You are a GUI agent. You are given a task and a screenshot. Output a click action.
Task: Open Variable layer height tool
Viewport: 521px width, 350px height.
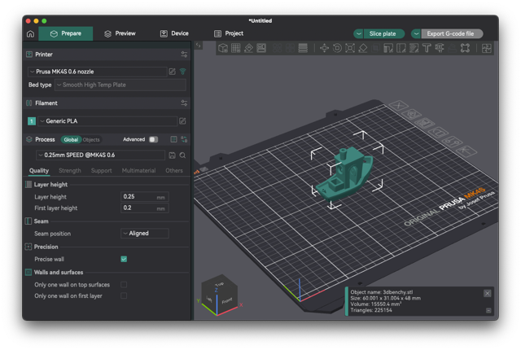click(303, 48)
